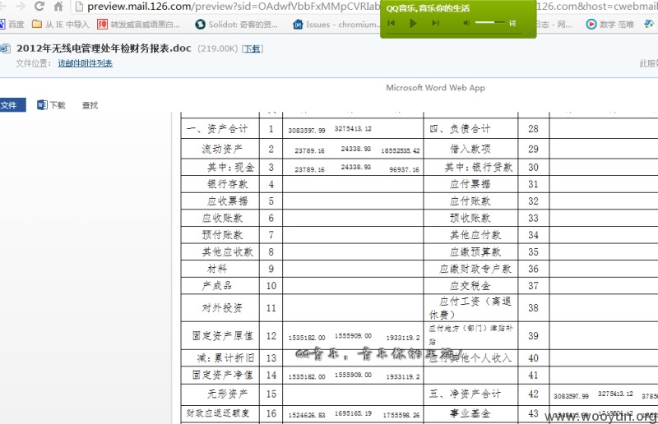
Task: Click the value 3083597.99 in row 1
Action: tap(307, 131)
